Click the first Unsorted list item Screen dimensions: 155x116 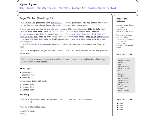29,72
